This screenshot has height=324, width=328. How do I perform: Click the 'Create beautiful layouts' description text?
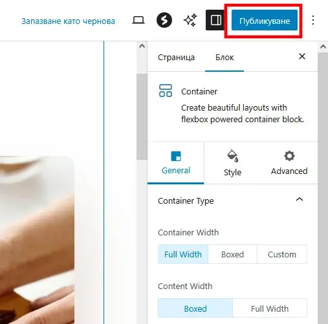point(243,113)
